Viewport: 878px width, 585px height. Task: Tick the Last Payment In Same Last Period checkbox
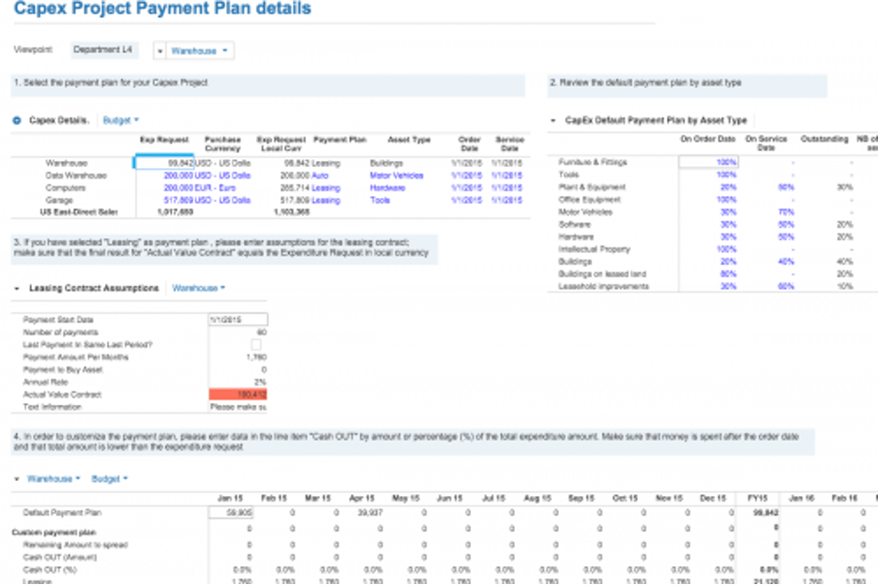256,345
